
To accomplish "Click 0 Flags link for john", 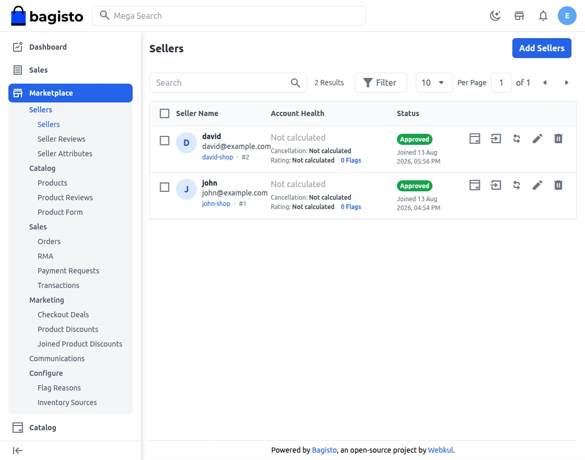I will pyautogui.click(x=350, y=207).
